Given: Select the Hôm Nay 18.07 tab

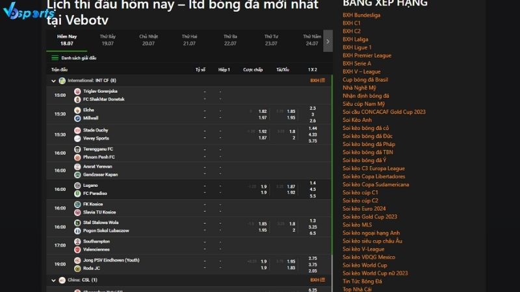Looking at the screenshot, I should pyautogui.click(x=67, y=40).
